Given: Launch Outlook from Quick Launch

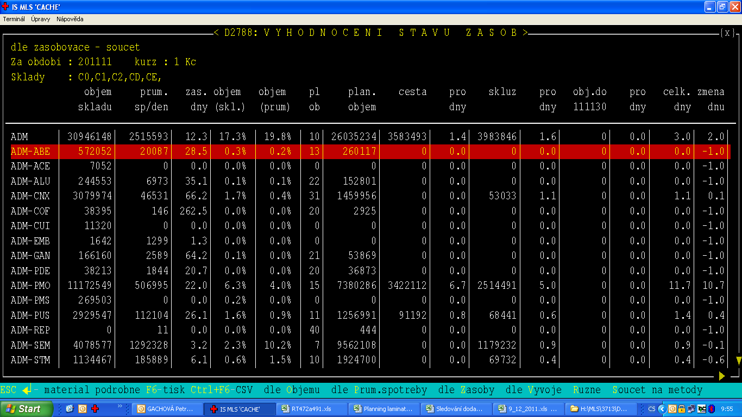Looking at the screenshot, I should click(83, 408).
